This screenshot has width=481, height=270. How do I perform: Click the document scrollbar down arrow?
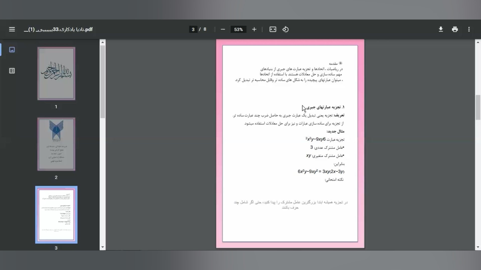click(x=478, y=247)
